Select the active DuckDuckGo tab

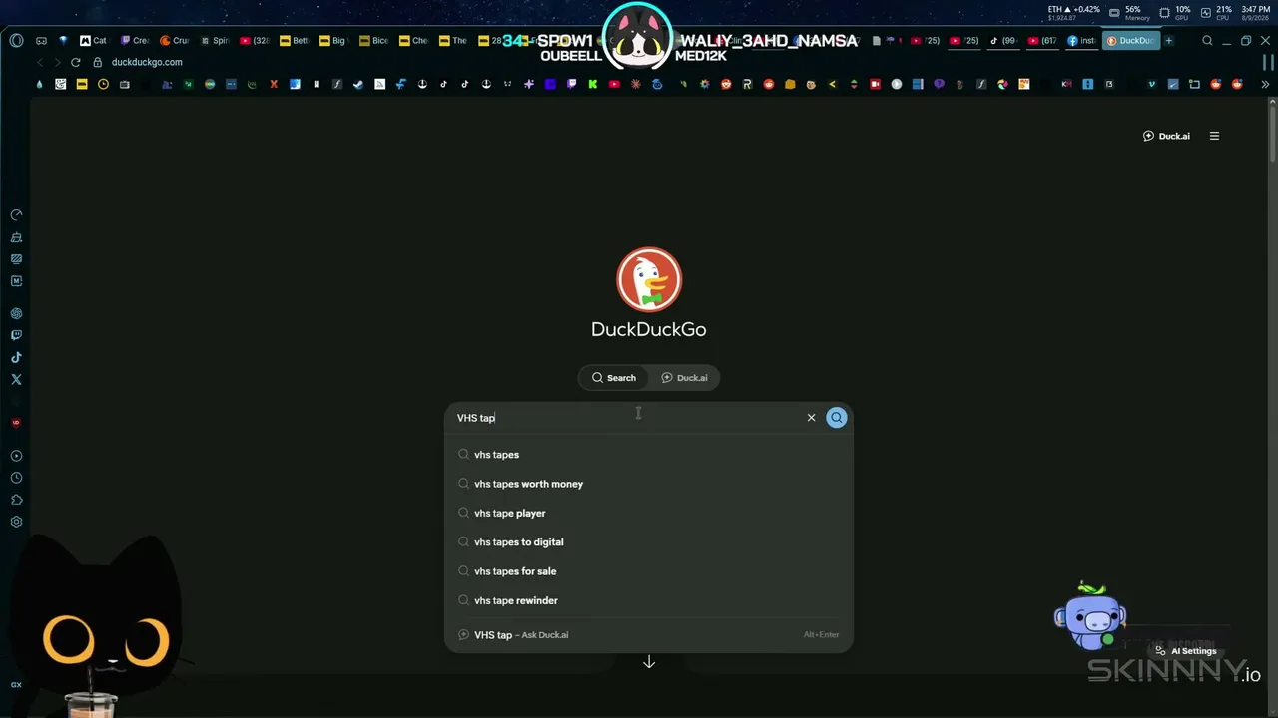click(1131, 41)
